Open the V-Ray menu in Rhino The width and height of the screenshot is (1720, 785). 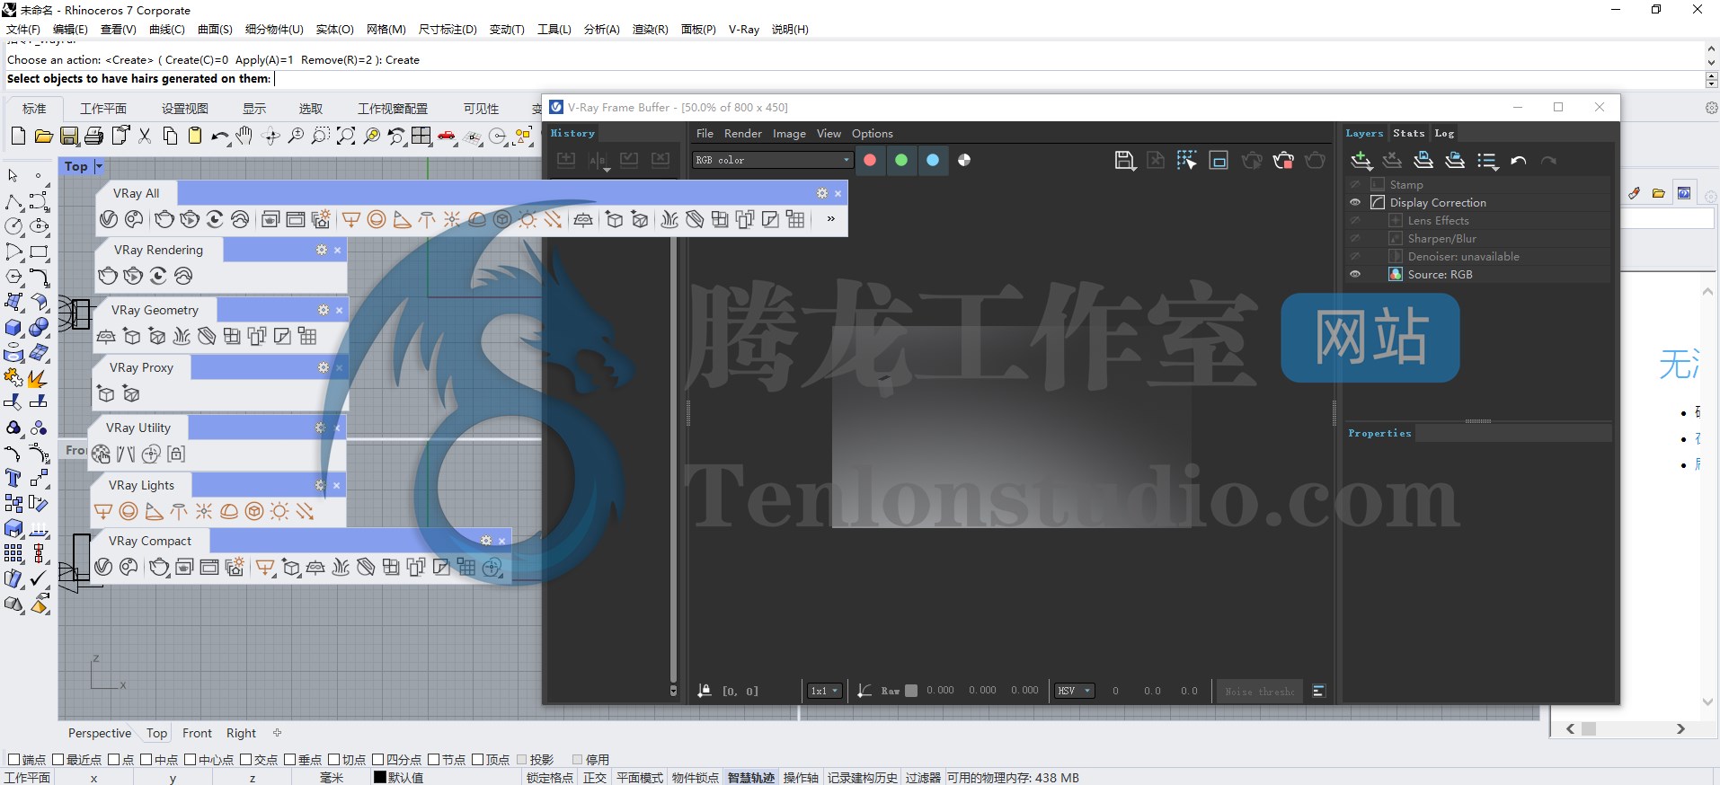pyautogui.click(x=744, y=29)
